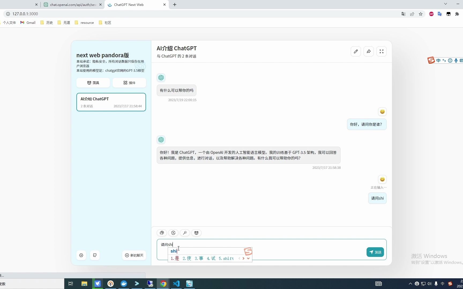Toggle punctuation mode on Sogou toolbar
This screenshot has height=289, width=463.
coord(444,60)
